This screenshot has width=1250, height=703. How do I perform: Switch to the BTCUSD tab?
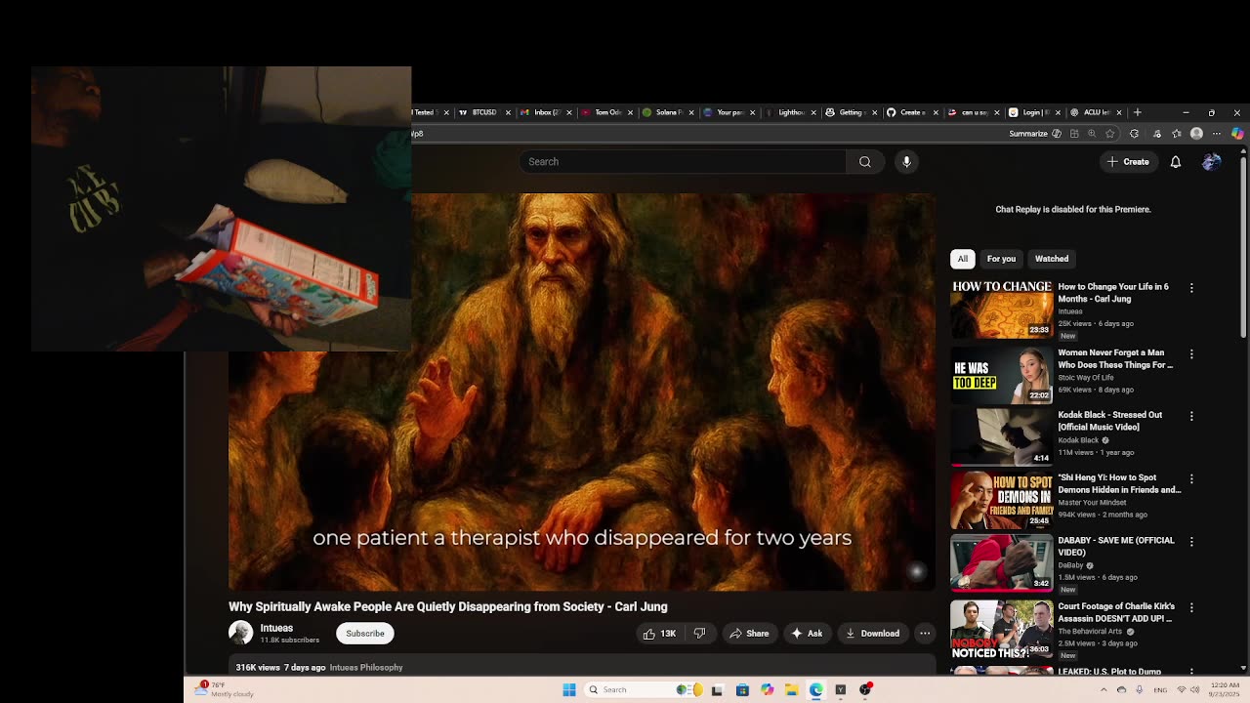click(484, 112)
